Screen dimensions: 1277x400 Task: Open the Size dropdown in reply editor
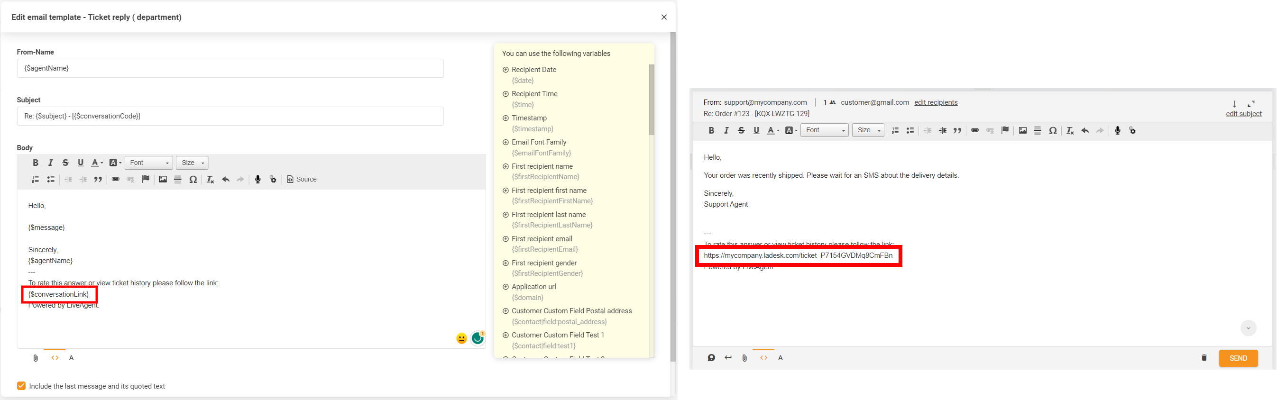coord(867,130)
